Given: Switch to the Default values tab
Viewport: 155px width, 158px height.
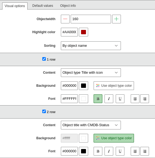Looking at the screenshot, I should (x=43, y=6).
